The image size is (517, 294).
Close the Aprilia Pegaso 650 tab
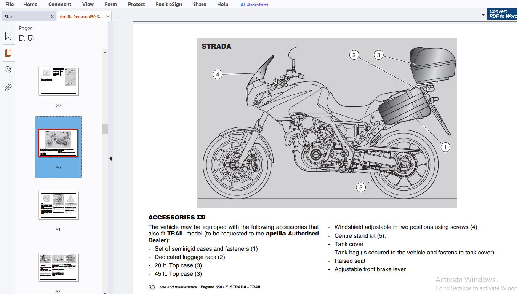tap(108, 17)
